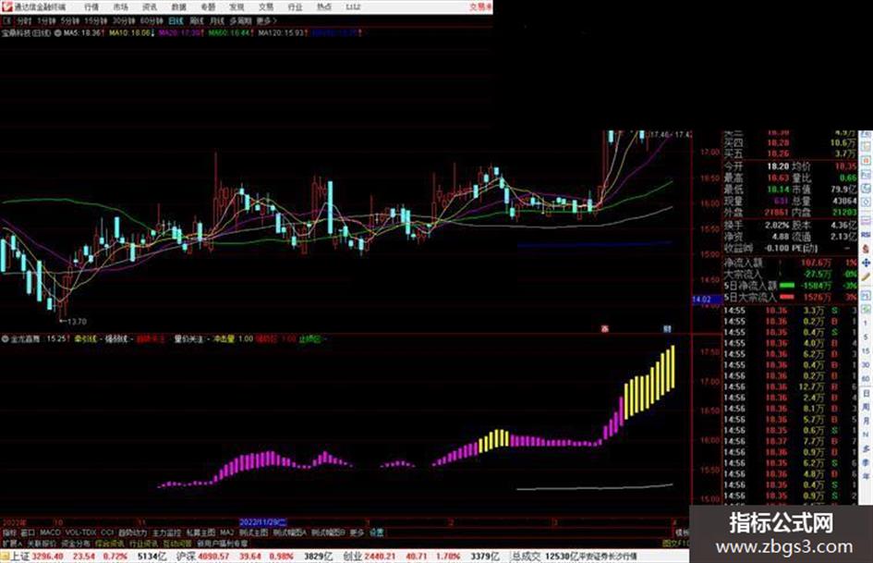Expand the 更多 periods list

tap(266, 20)
